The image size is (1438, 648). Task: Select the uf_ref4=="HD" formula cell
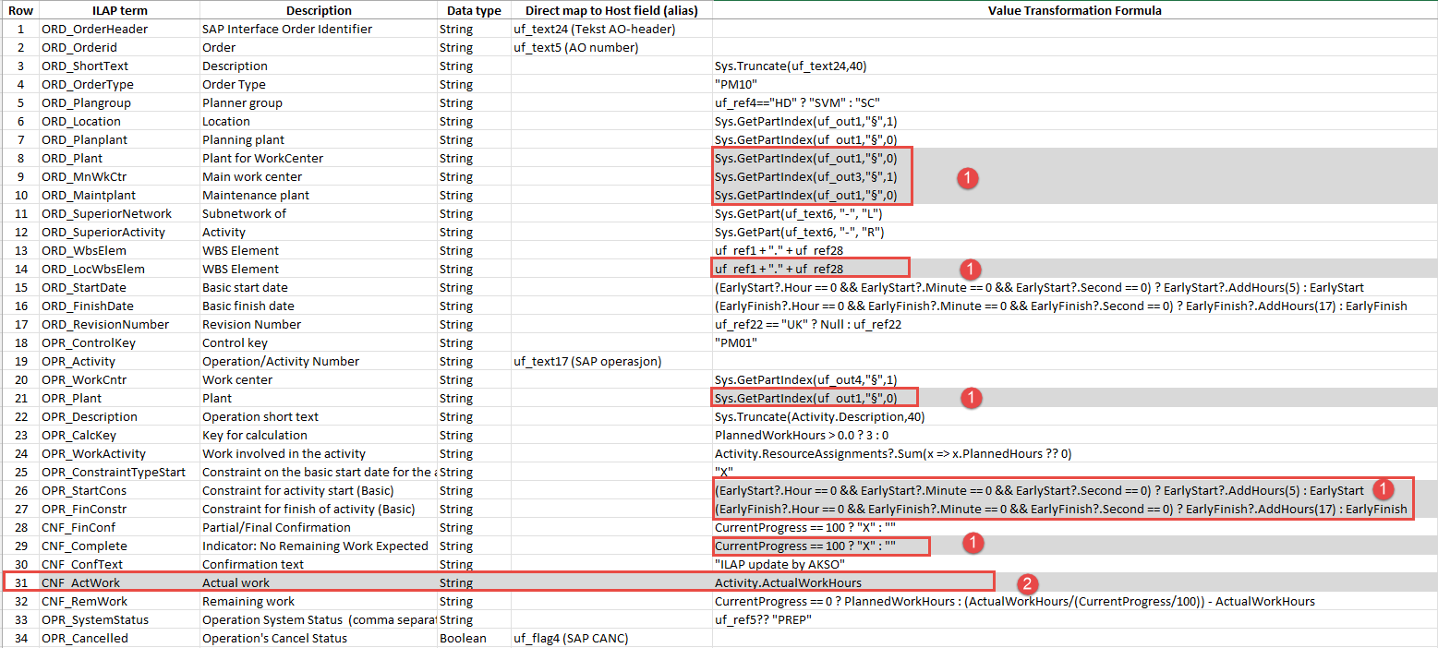1075,102
